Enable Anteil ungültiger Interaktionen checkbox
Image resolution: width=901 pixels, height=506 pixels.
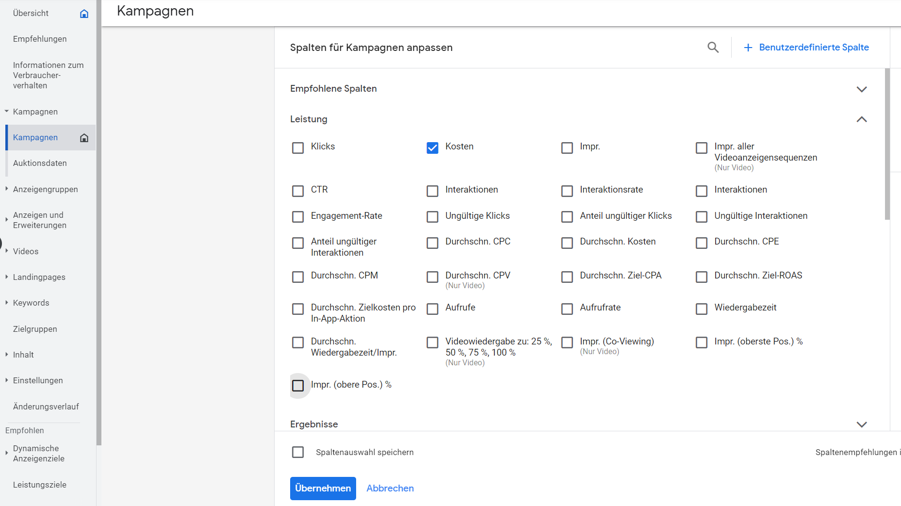[298, 243]
